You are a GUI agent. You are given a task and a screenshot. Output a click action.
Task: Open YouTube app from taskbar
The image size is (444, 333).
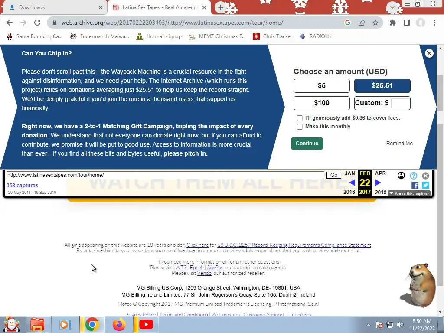146,324
